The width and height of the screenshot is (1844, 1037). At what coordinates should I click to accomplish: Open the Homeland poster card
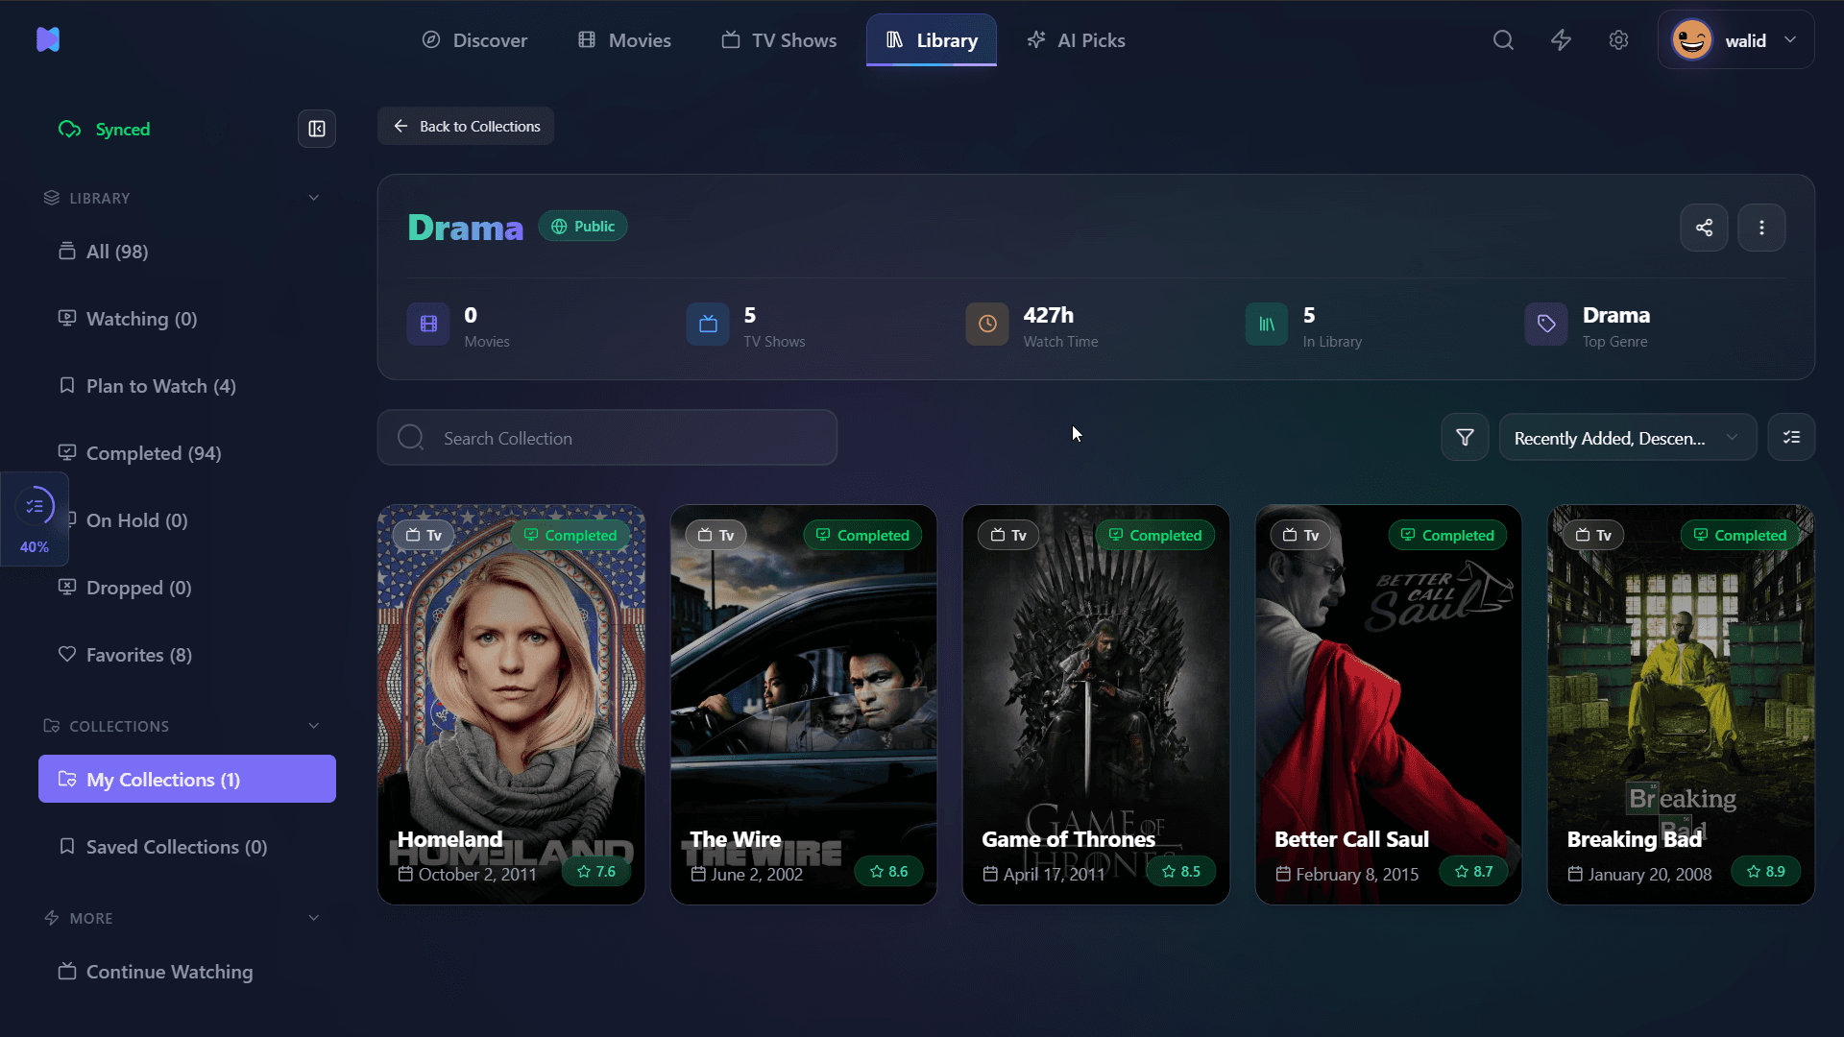coord(511,705)
